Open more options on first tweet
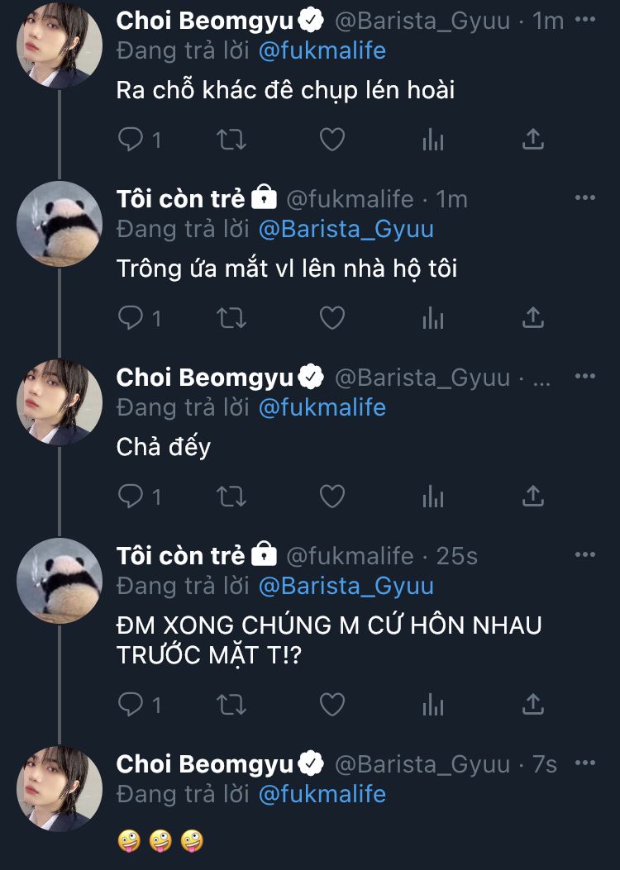This screenshot has height=870, width=620. click(584, 20)
